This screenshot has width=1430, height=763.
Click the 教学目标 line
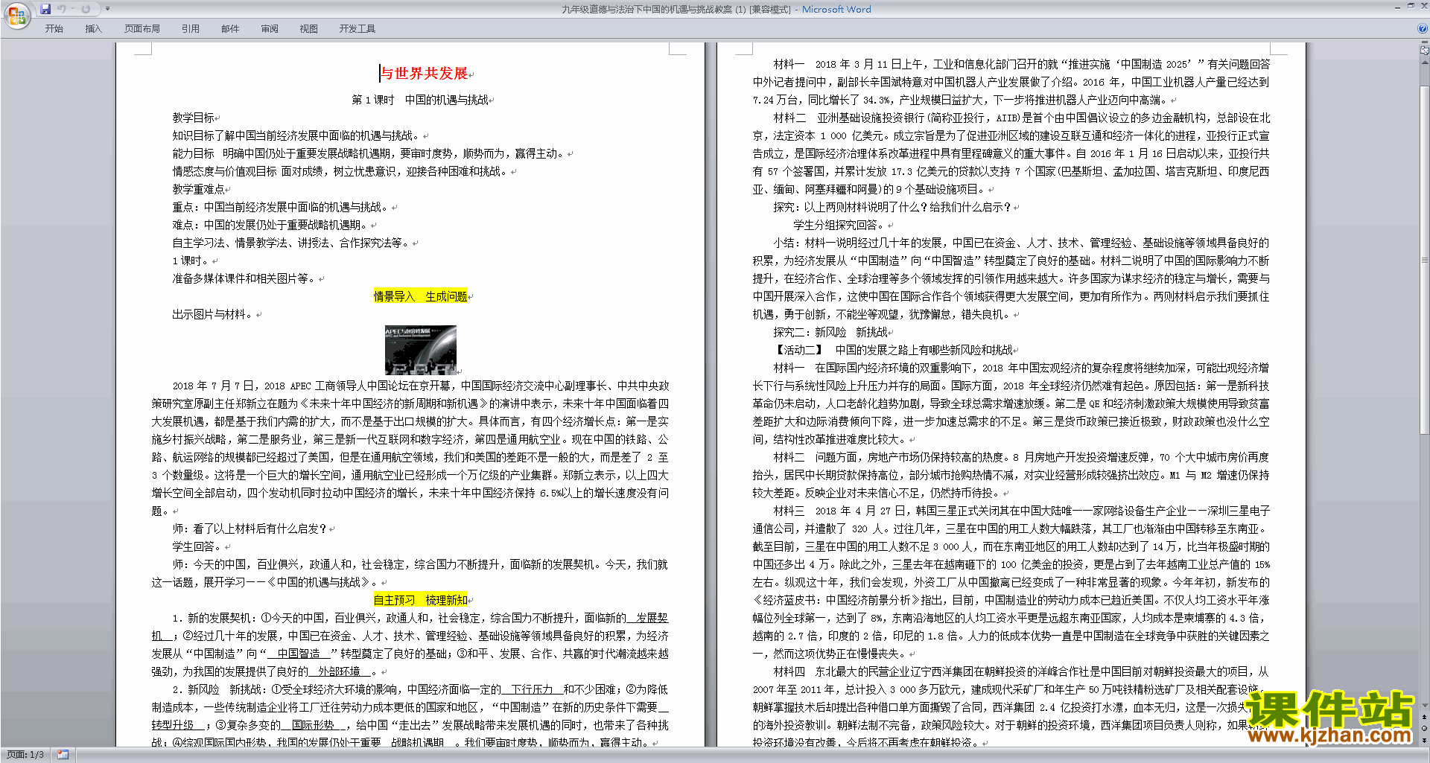(x=194, y=118)
